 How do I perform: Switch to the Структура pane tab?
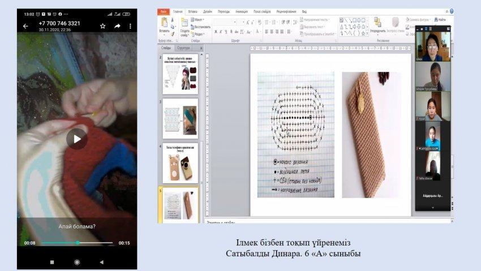coord(183,48)
